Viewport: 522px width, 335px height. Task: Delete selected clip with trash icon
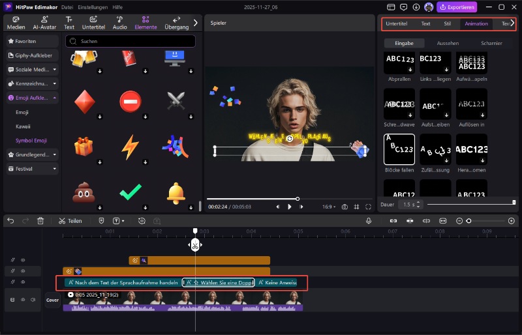tap(40, 221)
